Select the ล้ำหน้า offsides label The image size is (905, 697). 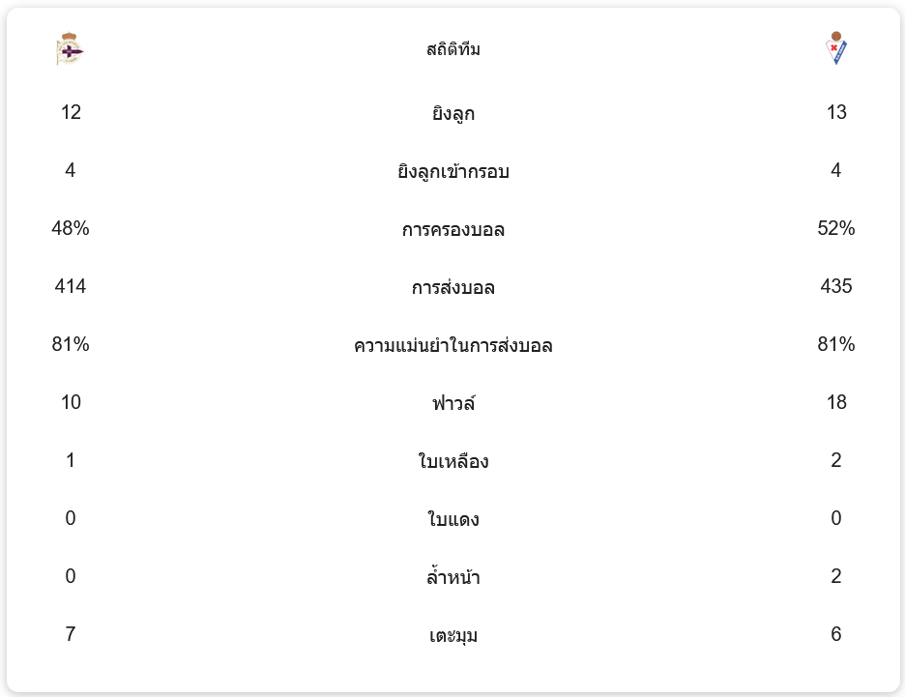453,578
